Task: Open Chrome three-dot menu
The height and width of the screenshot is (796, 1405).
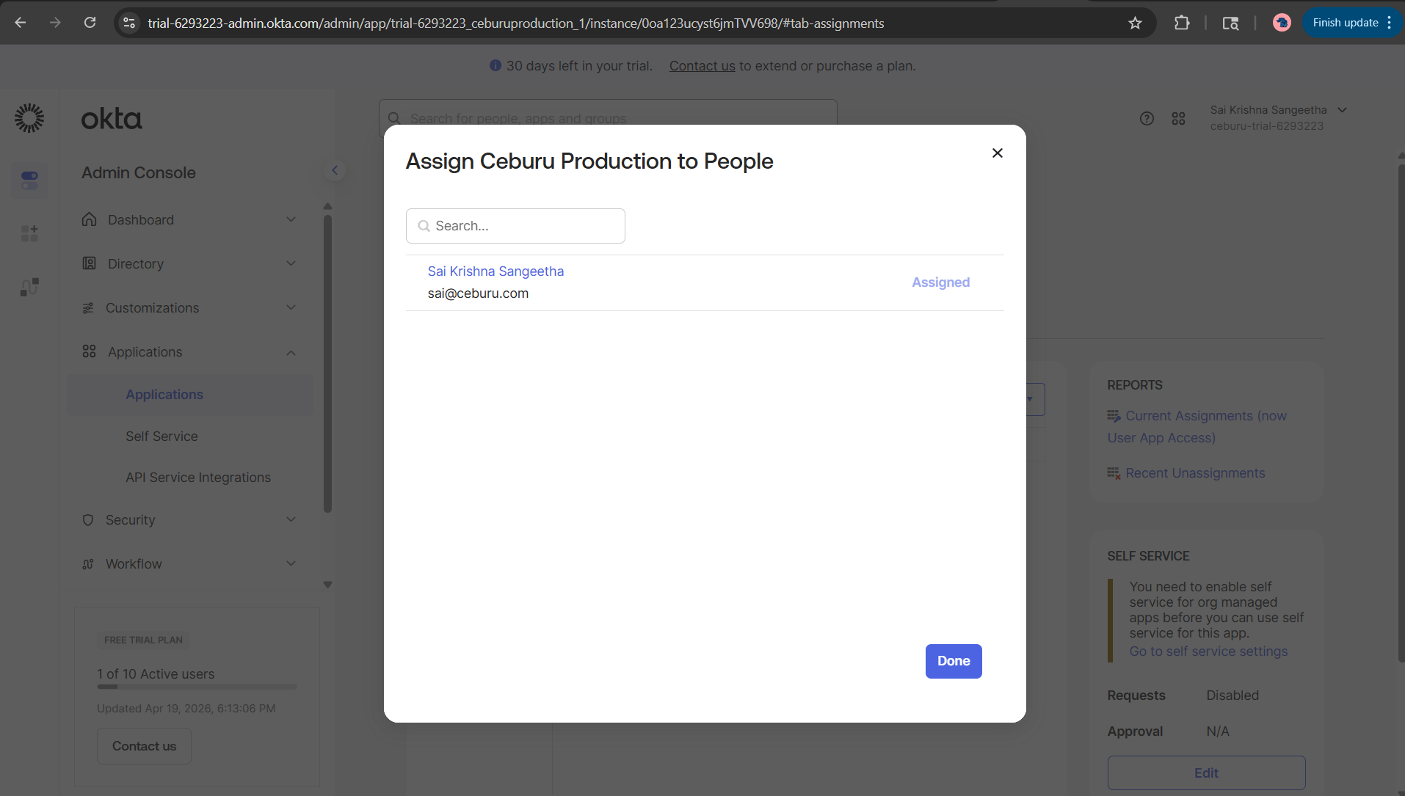Action: point(1390,23)
